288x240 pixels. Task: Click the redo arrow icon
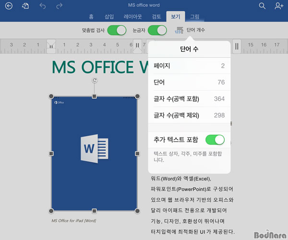(x=59, y=6)
